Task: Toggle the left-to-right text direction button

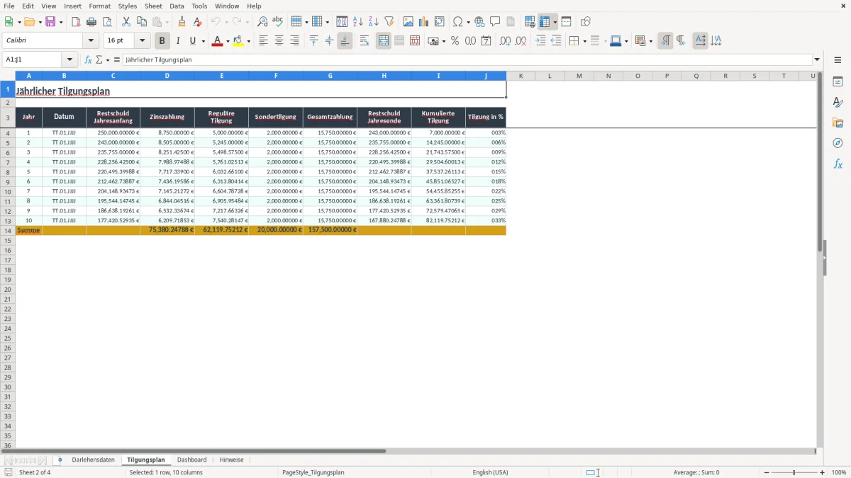Action: [x=665, y=41]
